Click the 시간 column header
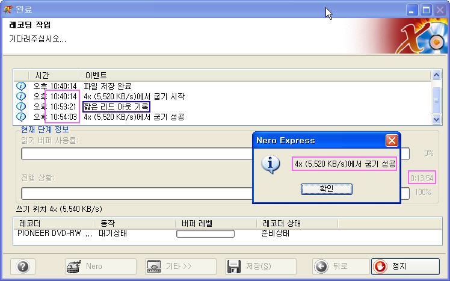 click(x=42, y=75)
